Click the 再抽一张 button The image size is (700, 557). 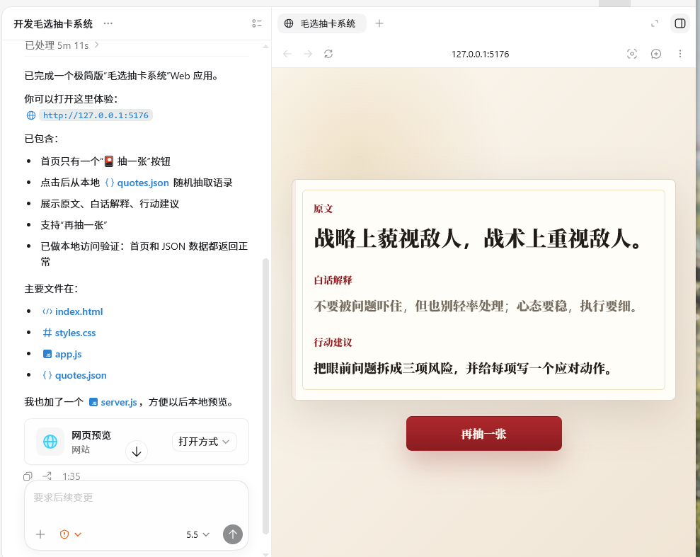484,433
